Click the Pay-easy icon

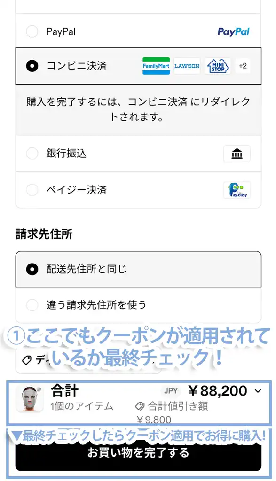[x=237, y=189]
